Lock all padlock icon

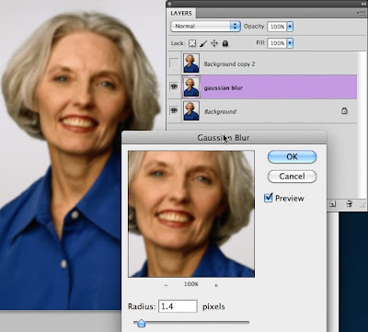[225, 43]
